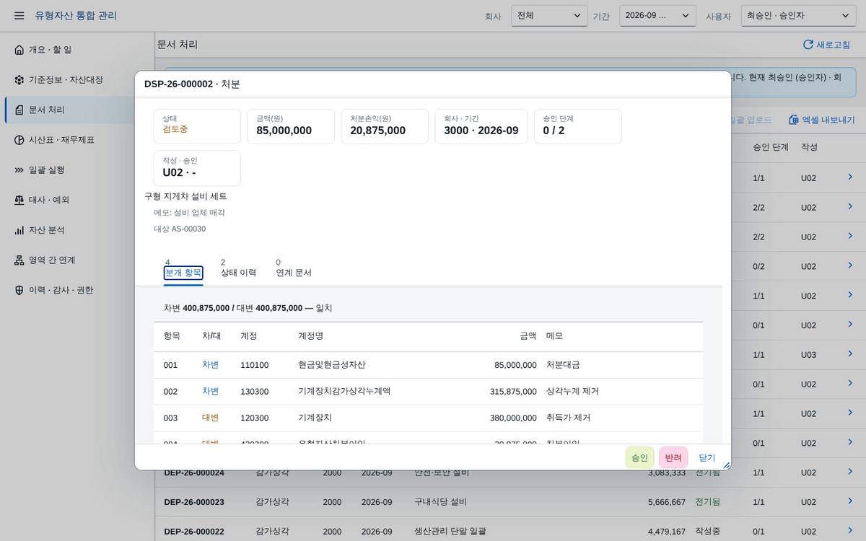Viewport: 866px width, 541px height.
Task: Go to 대사 · 예외 in sidebar
Action: 77,200
